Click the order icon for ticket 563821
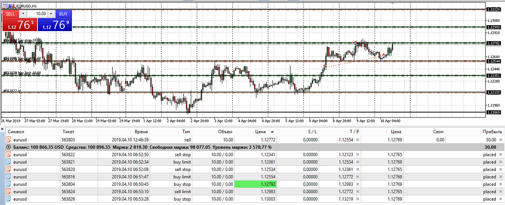505x205 pixels. coord(9,162)
